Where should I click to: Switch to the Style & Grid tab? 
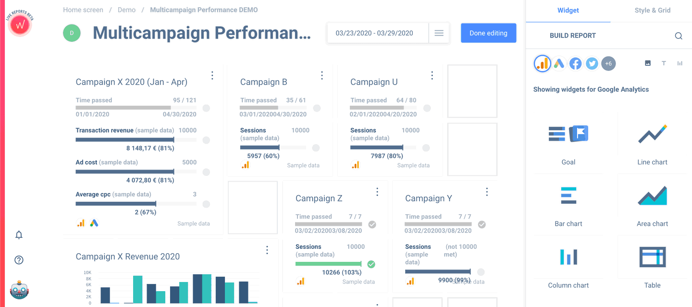coord(652,10)
